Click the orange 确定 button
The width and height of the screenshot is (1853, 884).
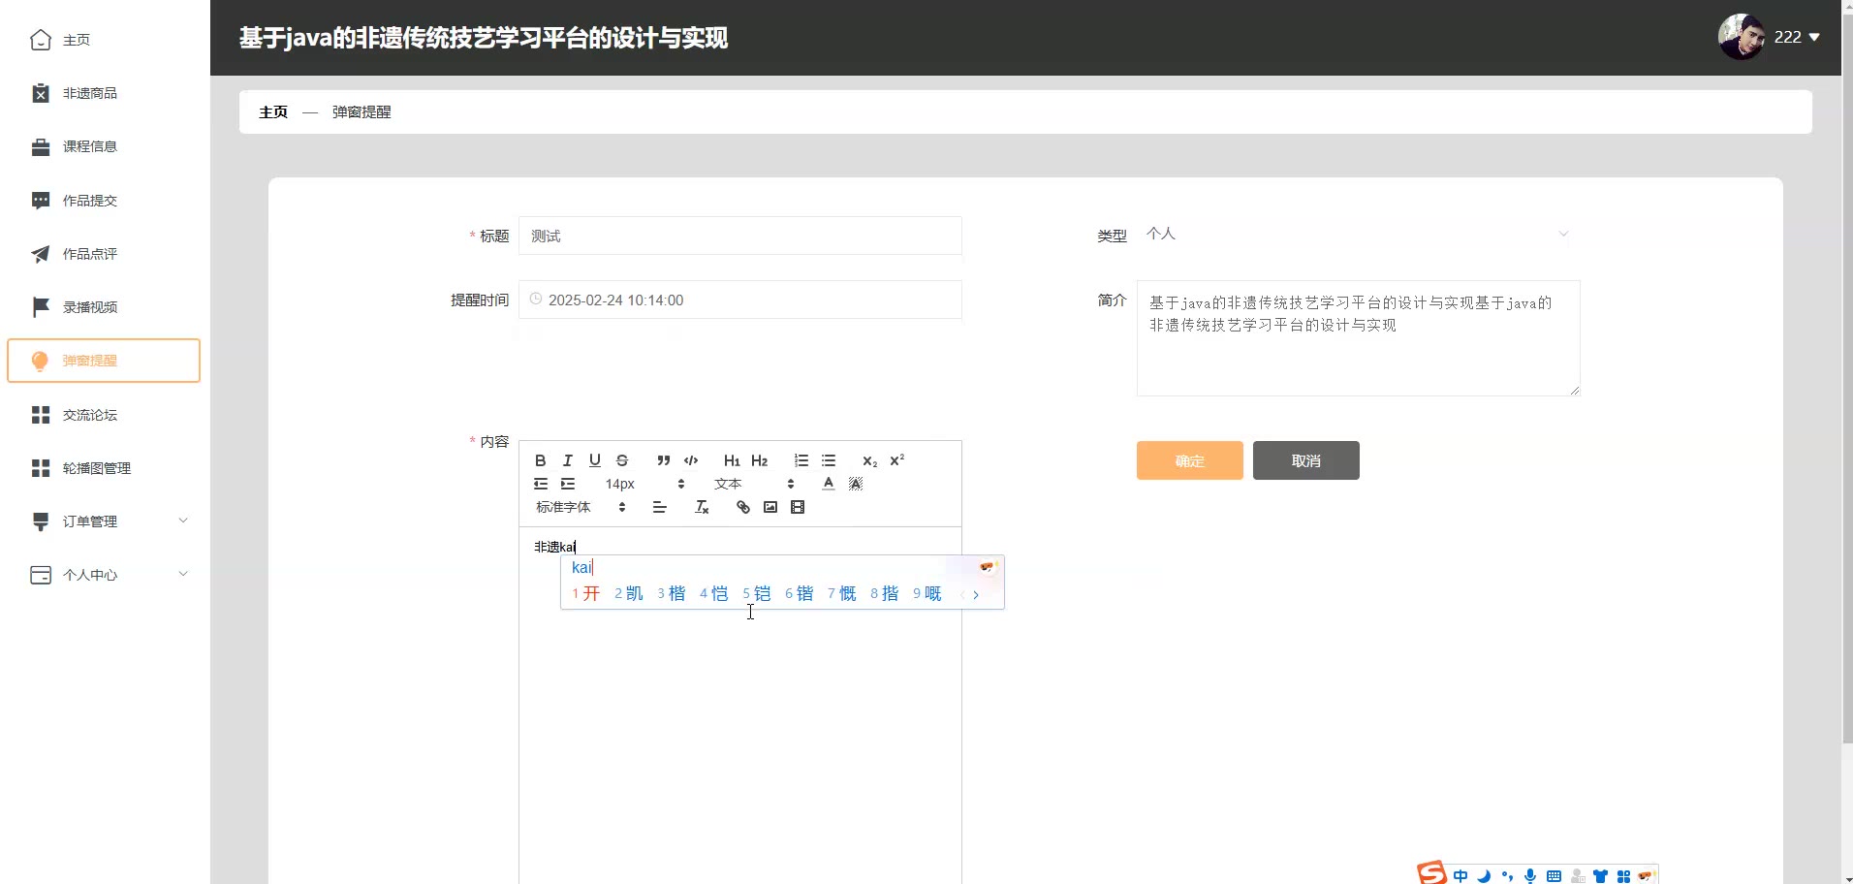[x=1189, y=460]
